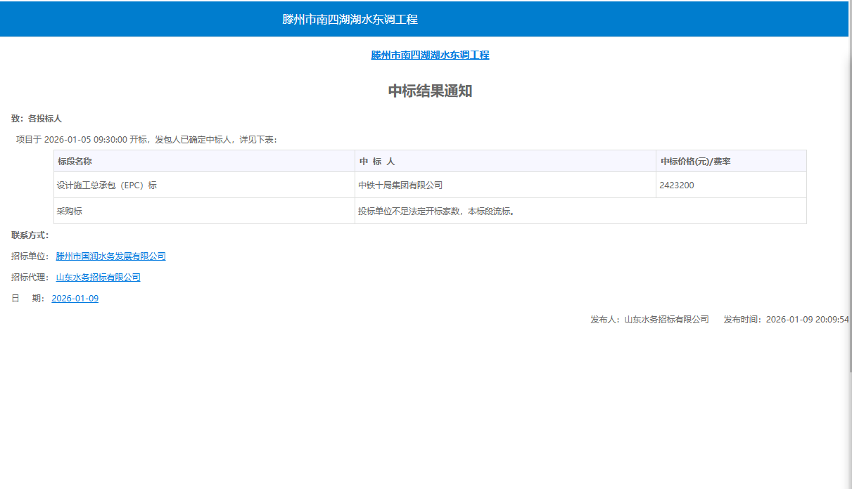Click the 标段名称 table header
852x489 pixels.
73,160
